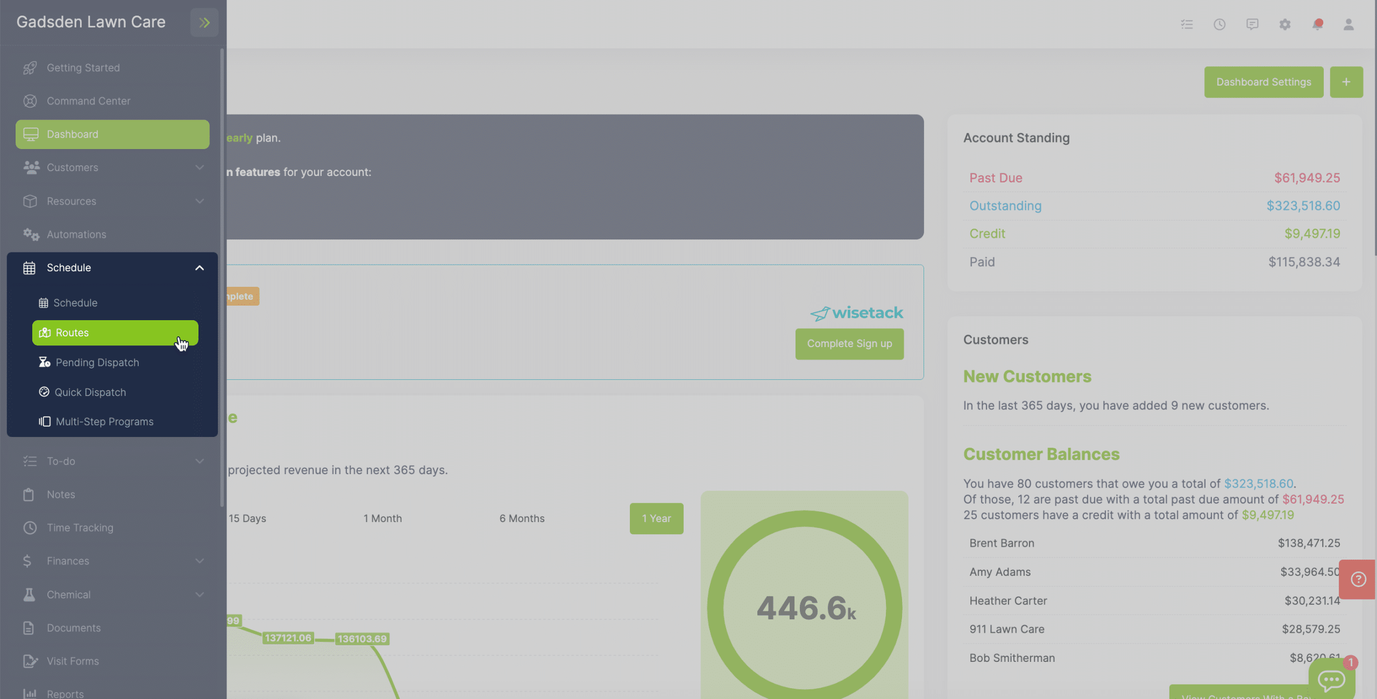
Task: Click the To-do checklist icon in sidebar
Action: [x=30, y=461]
